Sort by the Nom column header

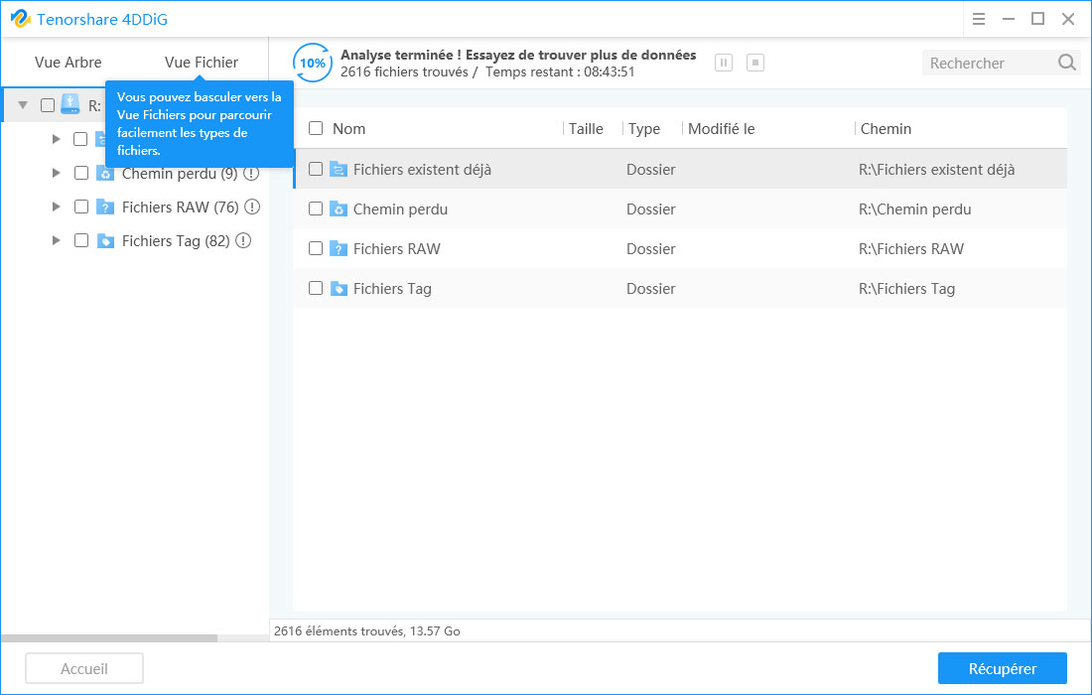(x=348, y=129)
